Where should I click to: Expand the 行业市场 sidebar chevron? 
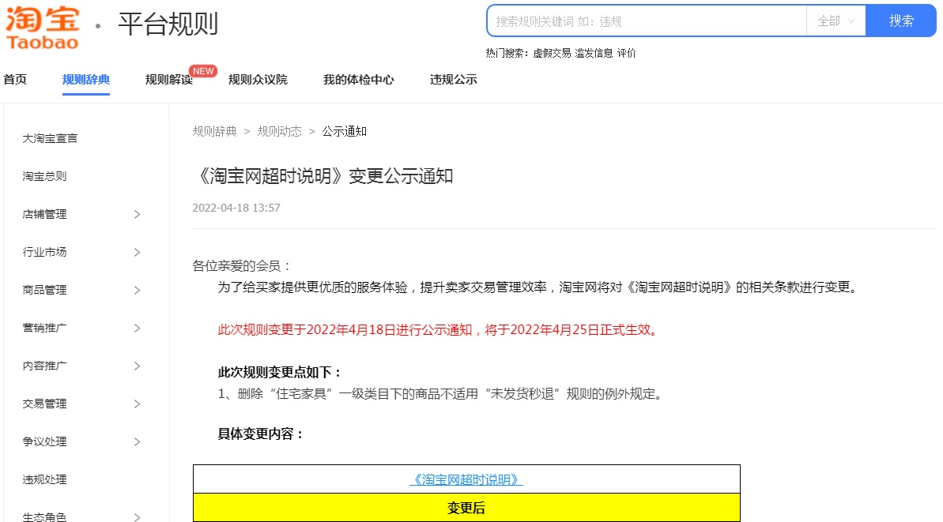tap(137, 252)
